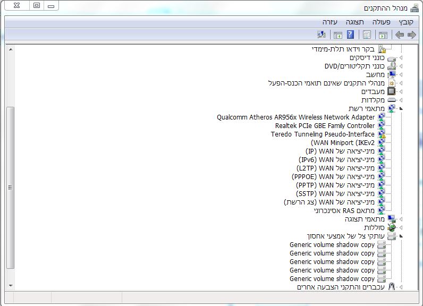This screenshot has height=306, width=423.
Task: Click the WAN Miniport (IKEv2) icon
Action: [x=381, y=142]
